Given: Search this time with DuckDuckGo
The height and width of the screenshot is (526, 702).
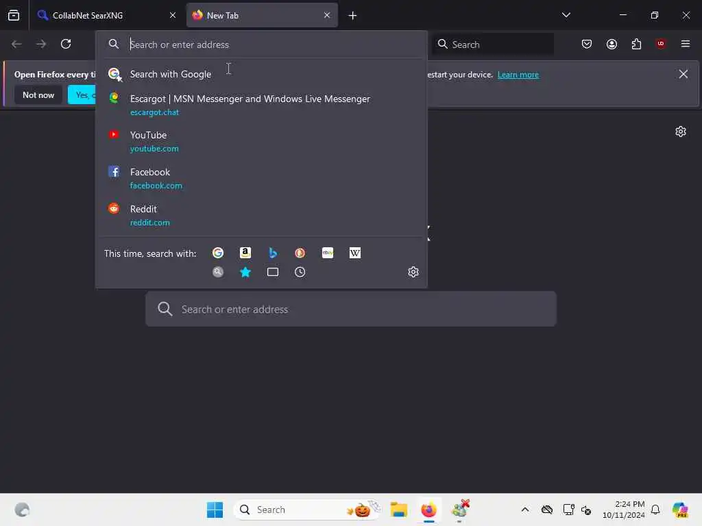Looking at the screenshot, I should point(300,253).
